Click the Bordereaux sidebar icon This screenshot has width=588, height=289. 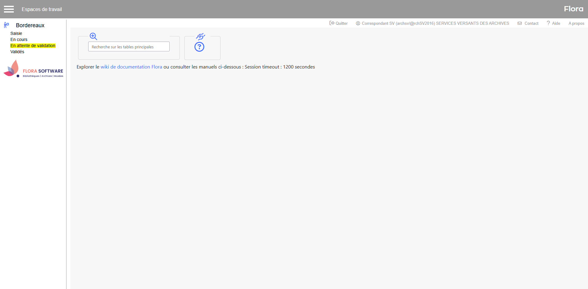pyautogui.click(x=6, y=25)
